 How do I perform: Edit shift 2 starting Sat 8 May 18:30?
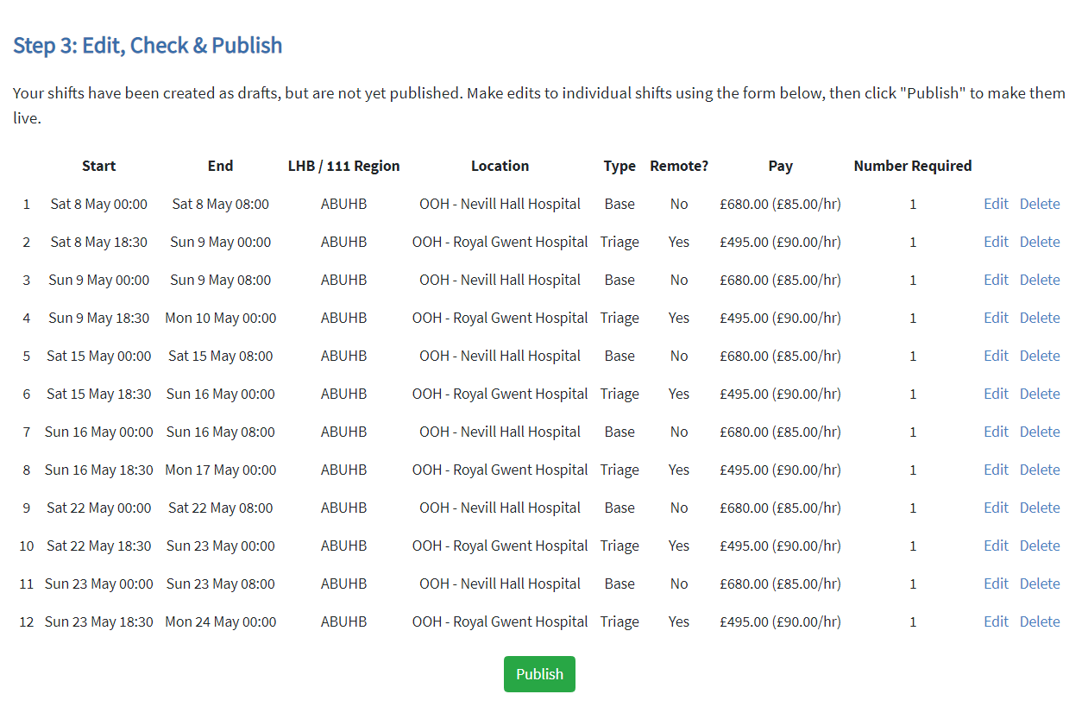(x=996, y=243)
